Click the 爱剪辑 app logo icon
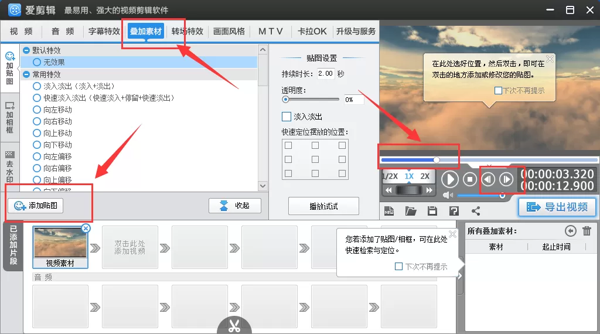 15,10
